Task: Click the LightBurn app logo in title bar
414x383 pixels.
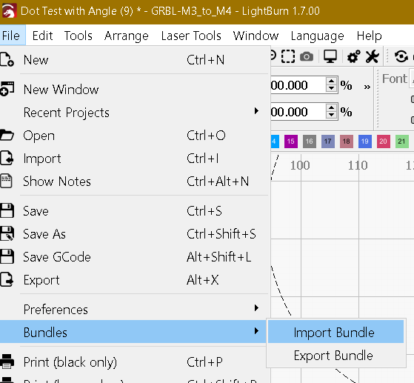Action: (x=9, y=11)
